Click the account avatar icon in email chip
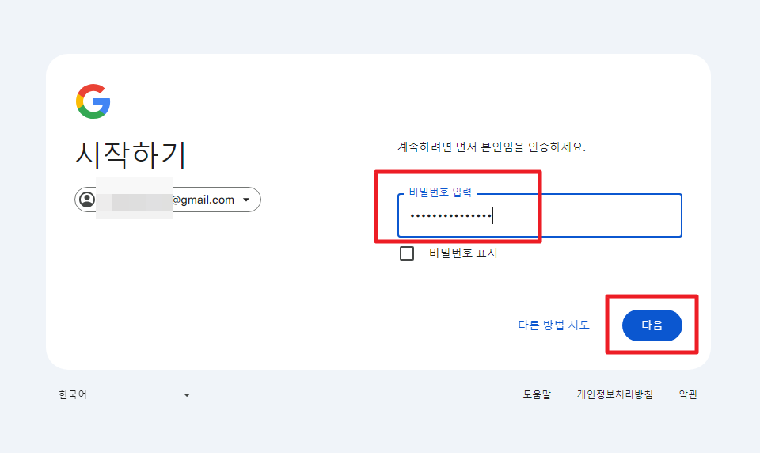The image size is (760, 453). [87, 200]
